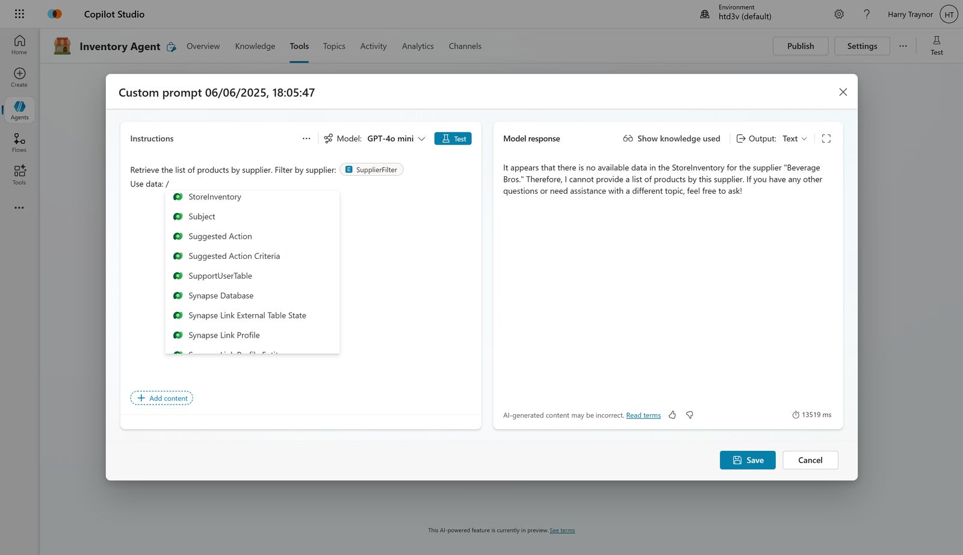Select StoreInventory from the data suggestion list

click(214, 196)
